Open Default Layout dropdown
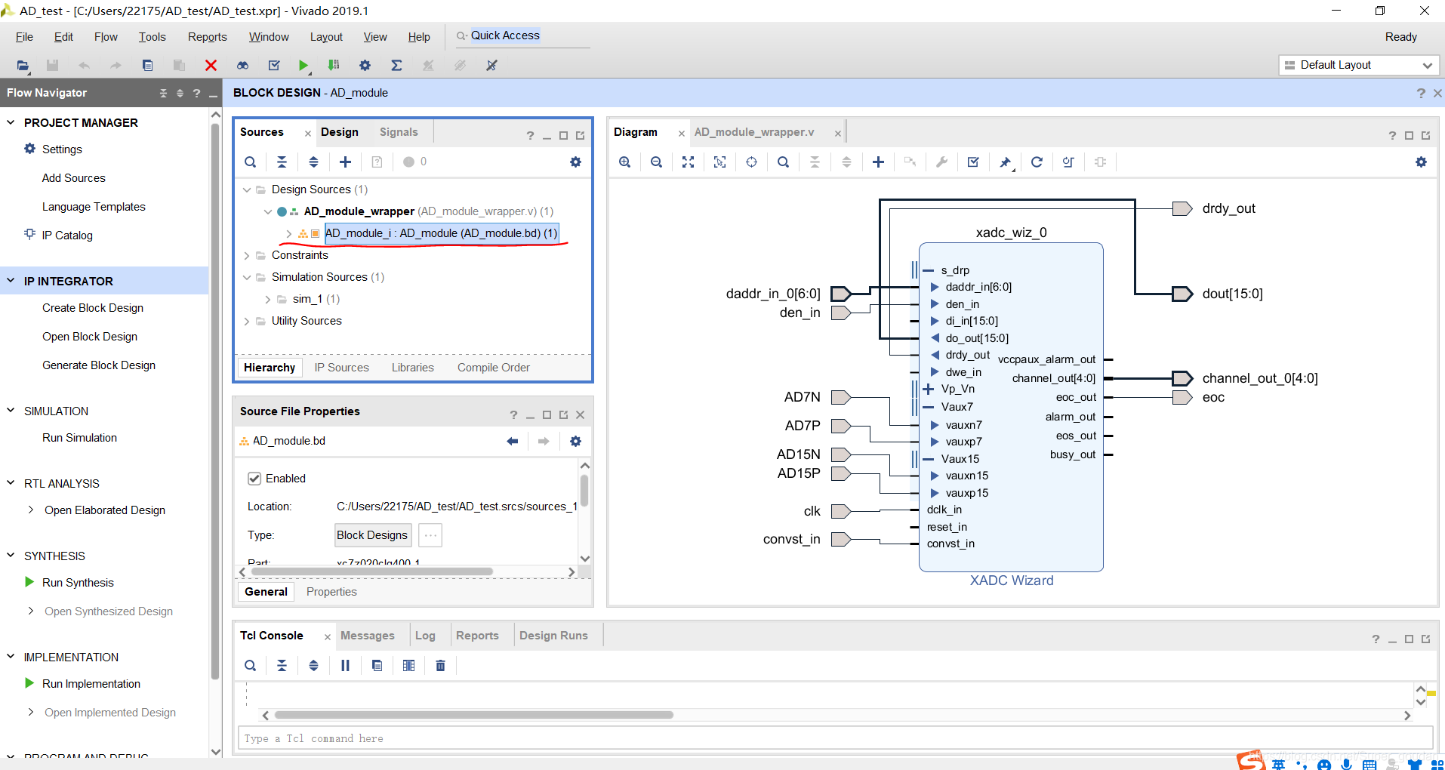Image resolution: width=1445 pixels, height=770 pixels. click(1359, 65)
